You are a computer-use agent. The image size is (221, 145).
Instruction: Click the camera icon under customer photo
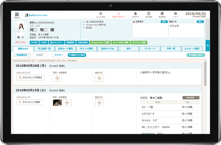[18, 37]
